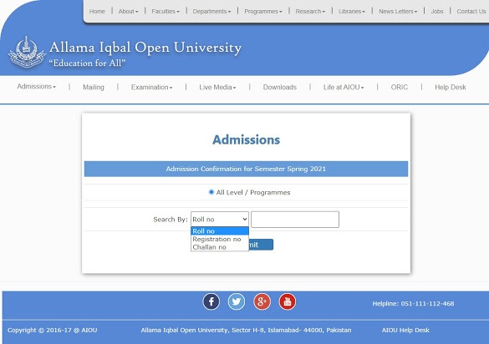
Task: Open the AIOU Facebook page icon
Action: (211, 301)
